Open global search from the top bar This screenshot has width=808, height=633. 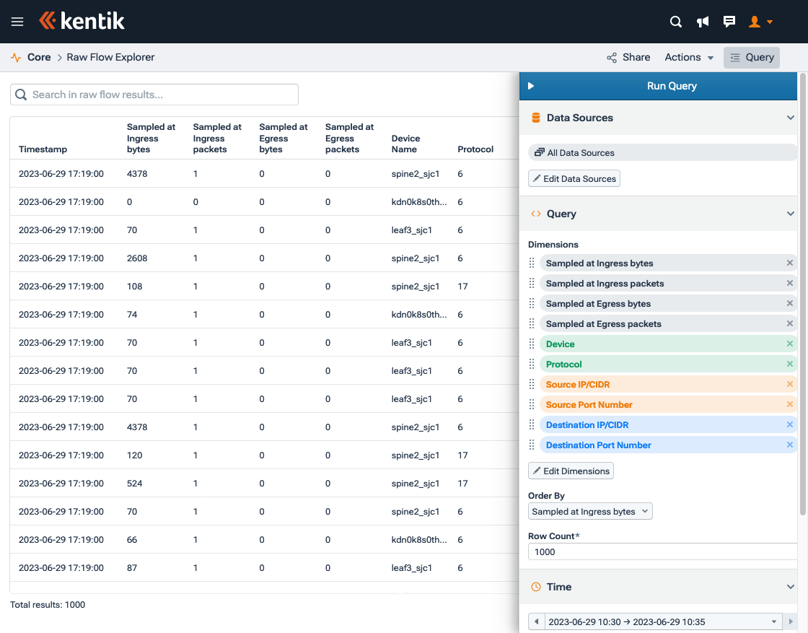(676, 22)
